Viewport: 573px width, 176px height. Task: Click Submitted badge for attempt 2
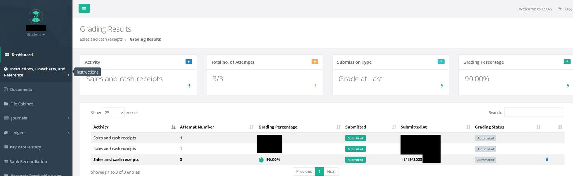click(355, 149)
